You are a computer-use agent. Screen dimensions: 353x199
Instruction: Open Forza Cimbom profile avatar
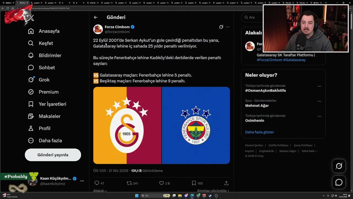pos(98,29)
